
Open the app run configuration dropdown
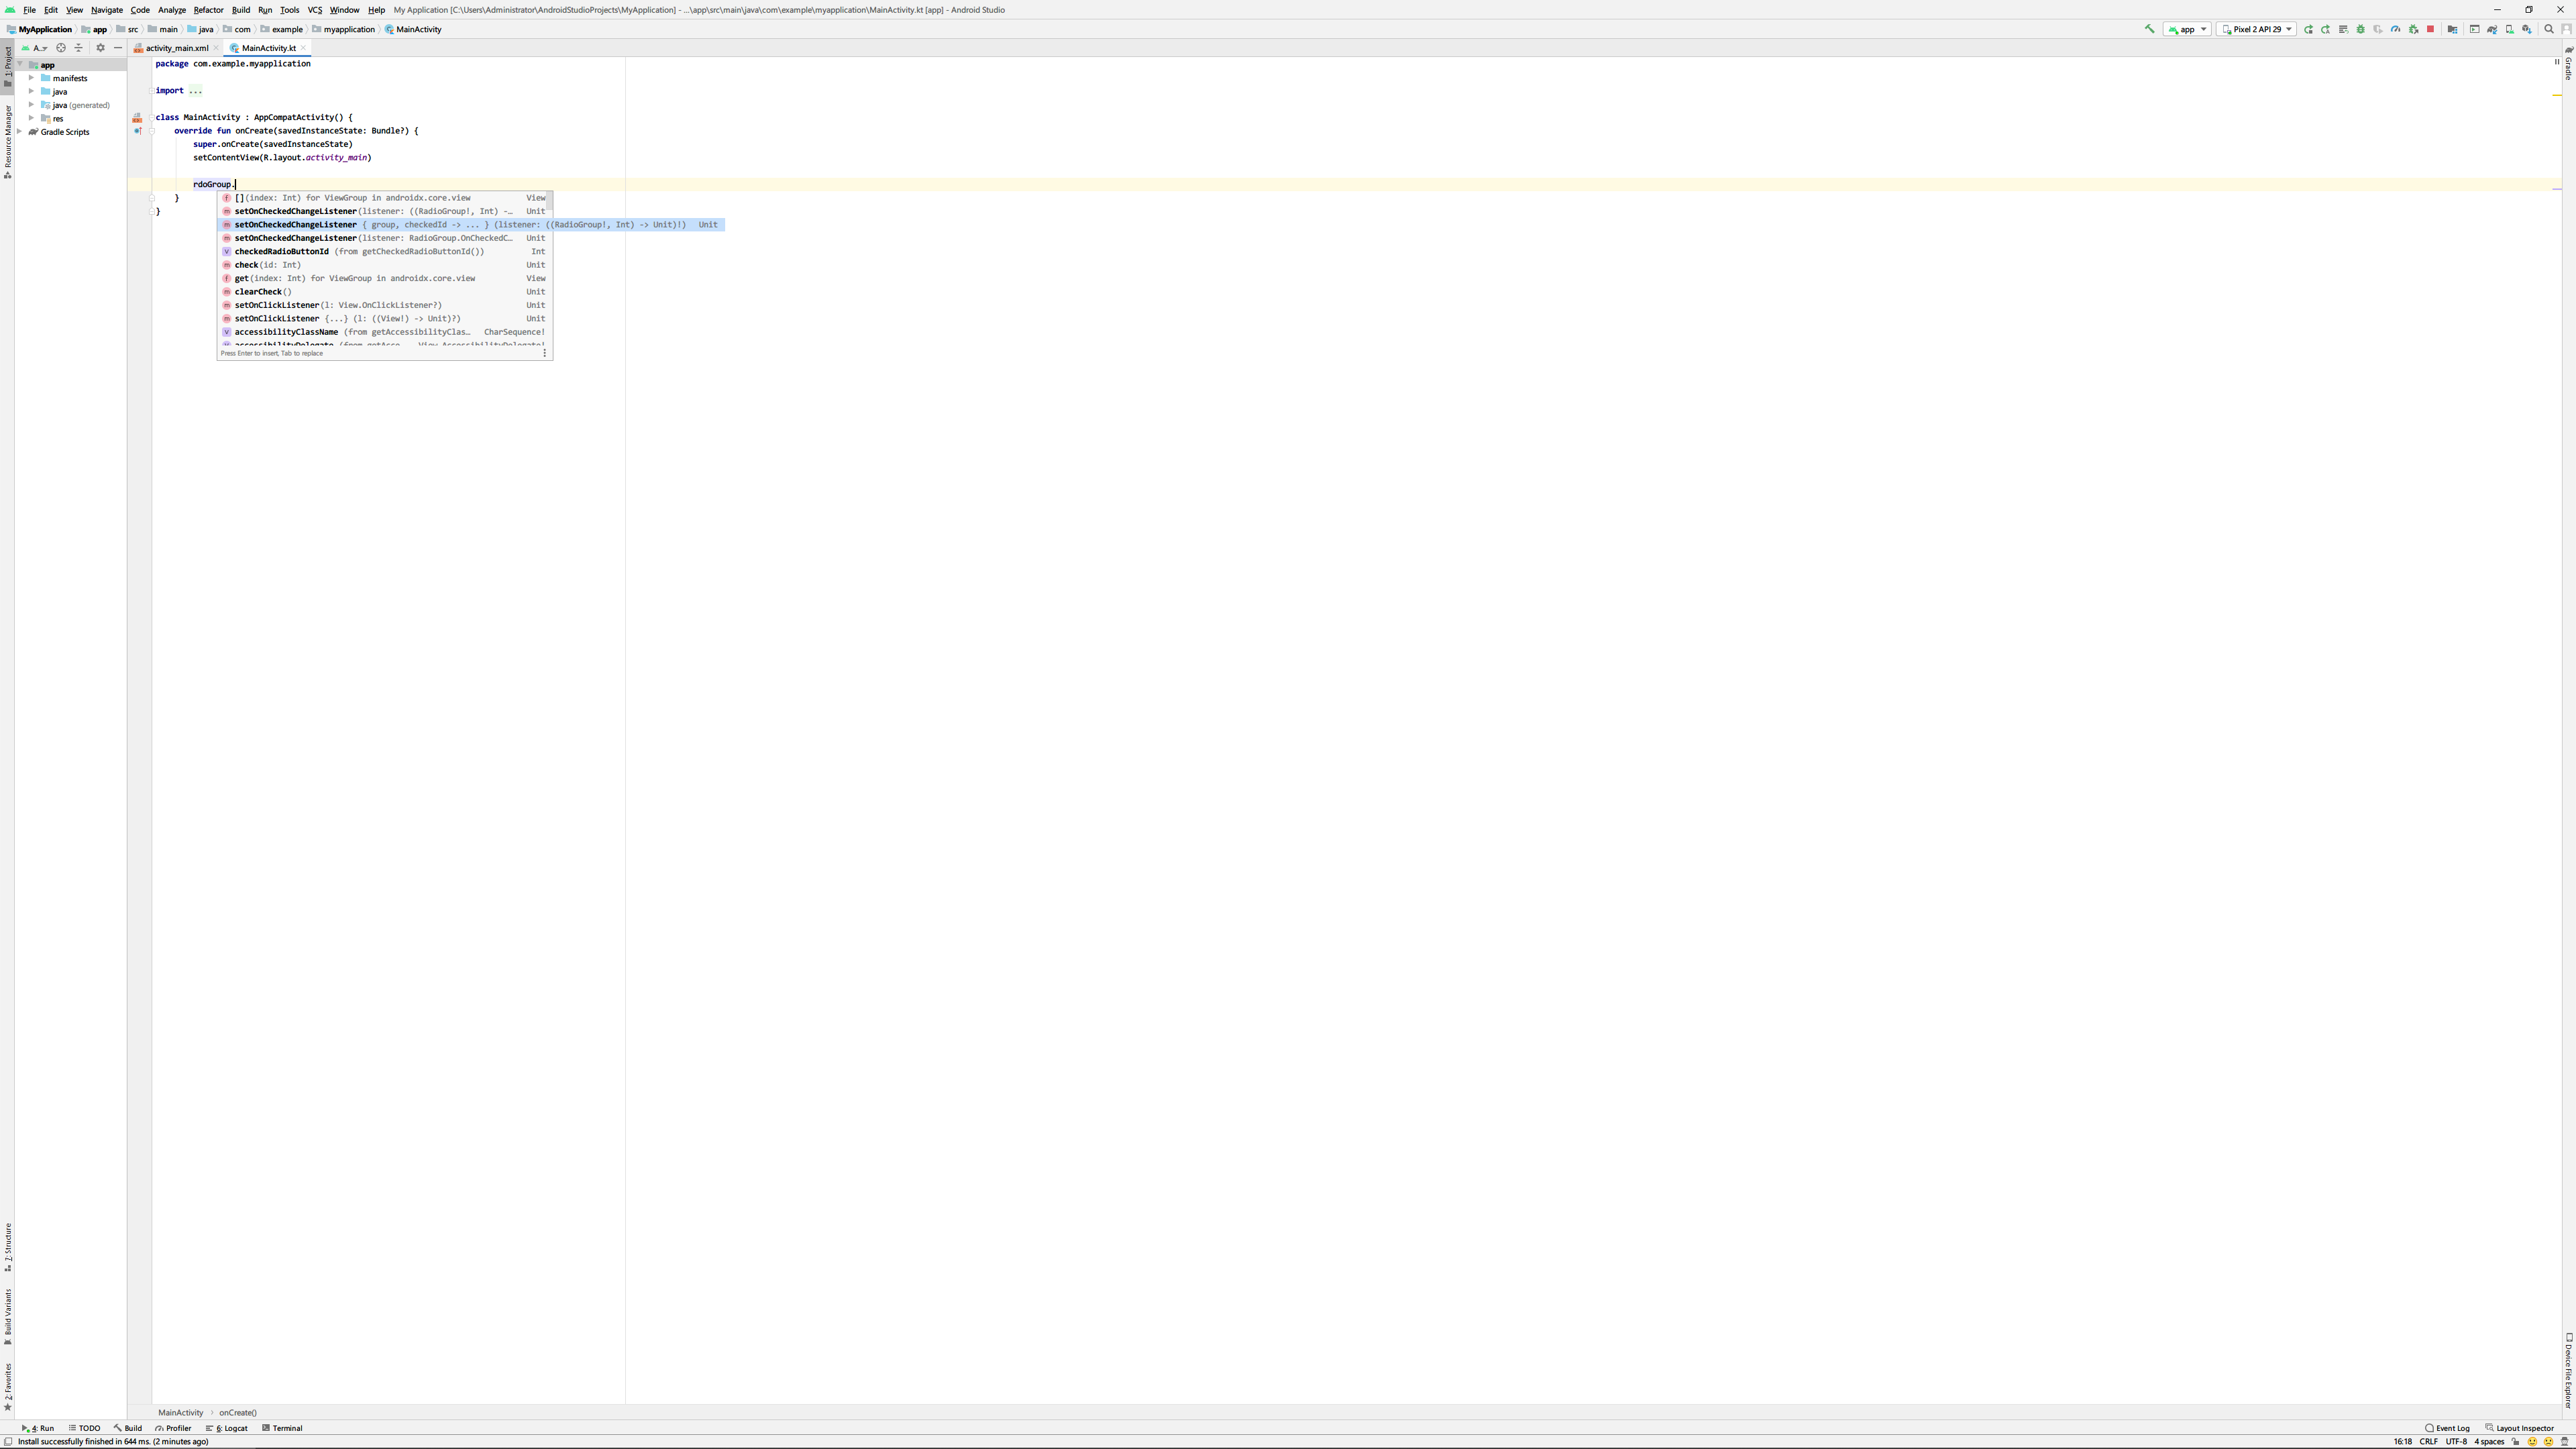pos(2187,29)
